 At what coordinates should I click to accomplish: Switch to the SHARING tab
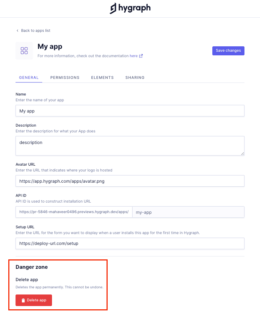pyautogui.click(x=135, y=77)
